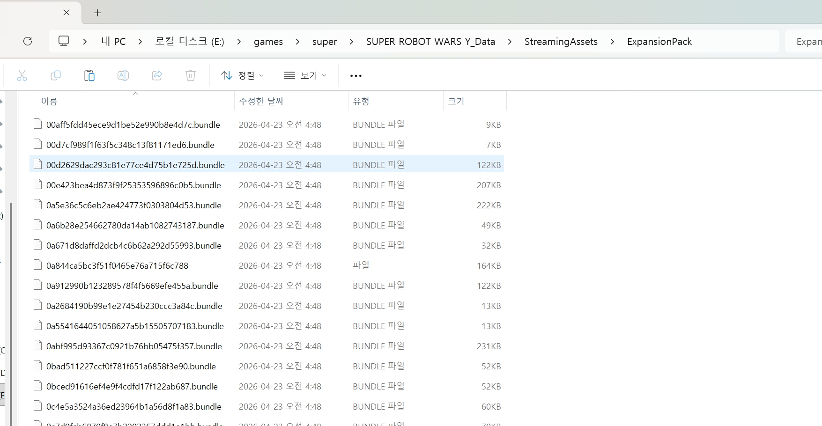Expand chevron after StreamingAssets breadcrumb

pyautogui.click(x=612, y=42)
